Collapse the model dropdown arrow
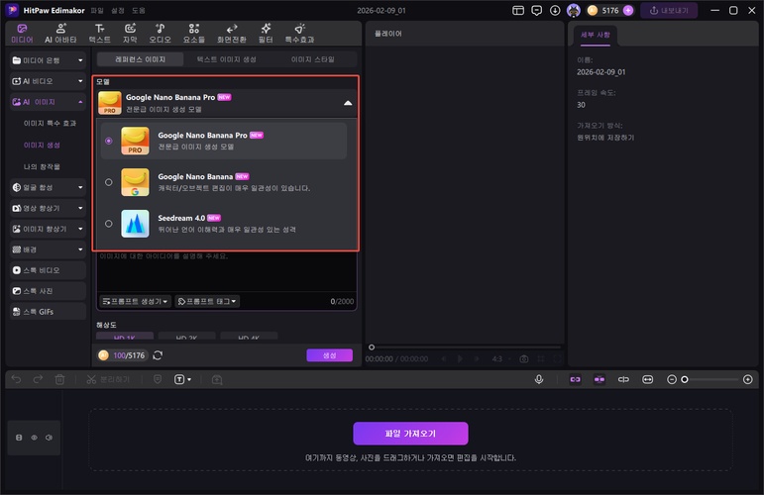The width and height of the screenshot is (764, 495). click(348, 103)
